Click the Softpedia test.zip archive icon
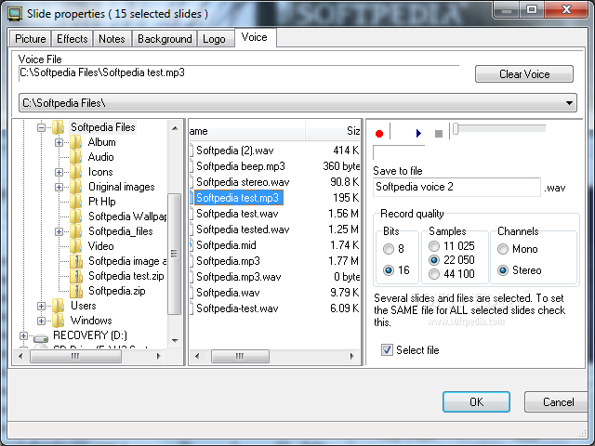 [x=76, y=276]
